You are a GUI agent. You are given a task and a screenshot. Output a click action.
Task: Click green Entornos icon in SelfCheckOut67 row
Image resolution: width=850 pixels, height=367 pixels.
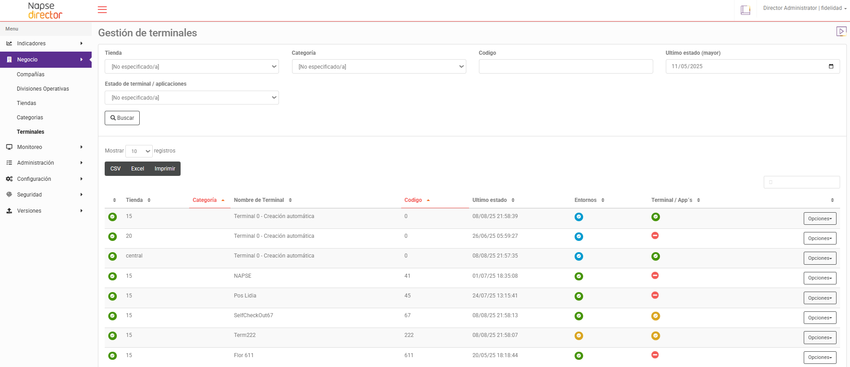pos(579,316)
